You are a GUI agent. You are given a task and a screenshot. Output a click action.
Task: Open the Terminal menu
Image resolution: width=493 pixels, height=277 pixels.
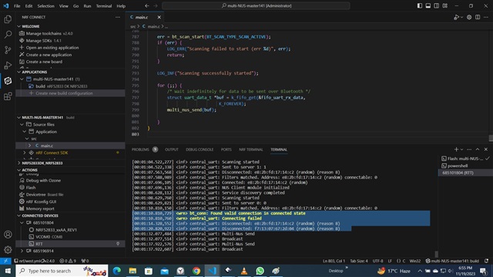(104, 5)
